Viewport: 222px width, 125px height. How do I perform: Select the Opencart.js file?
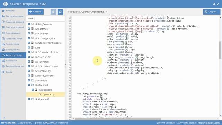[45, 94]
